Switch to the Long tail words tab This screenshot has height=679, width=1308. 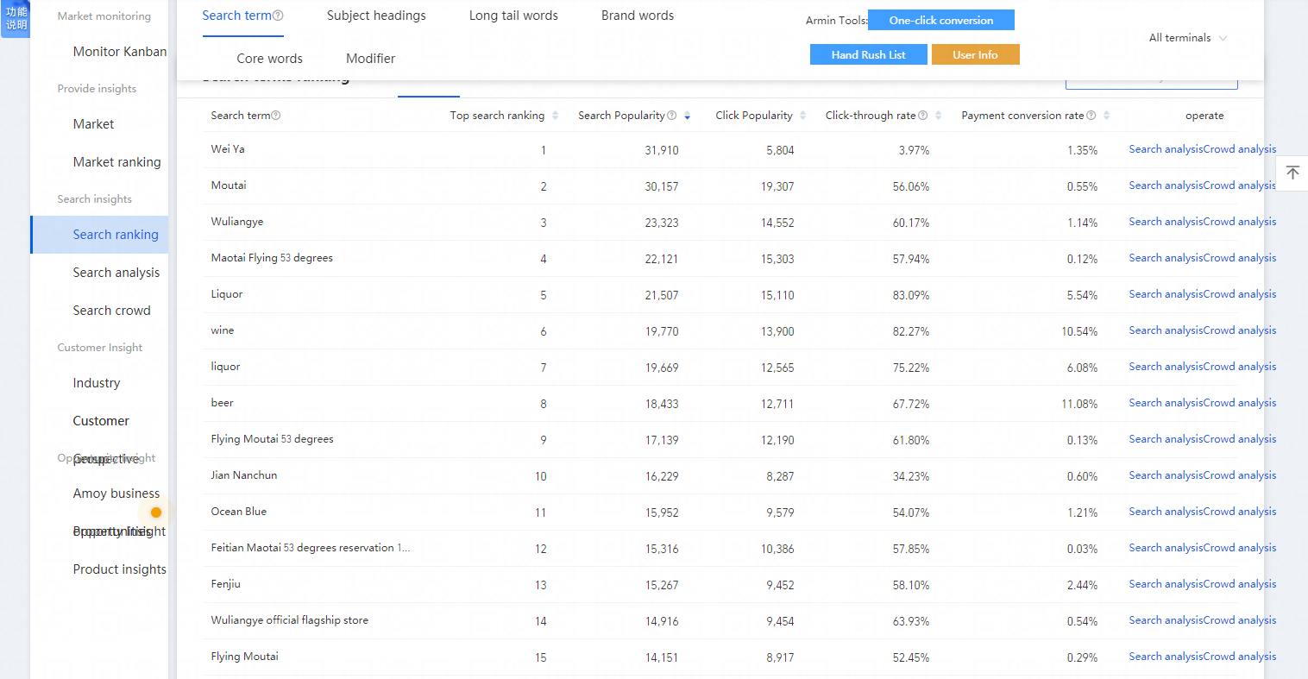pyautogui.click(x=513, y=16)
